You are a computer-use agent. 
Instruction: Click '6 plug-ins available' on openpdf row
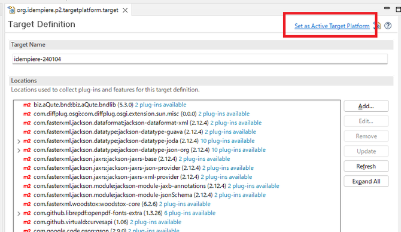pos(190,213)
